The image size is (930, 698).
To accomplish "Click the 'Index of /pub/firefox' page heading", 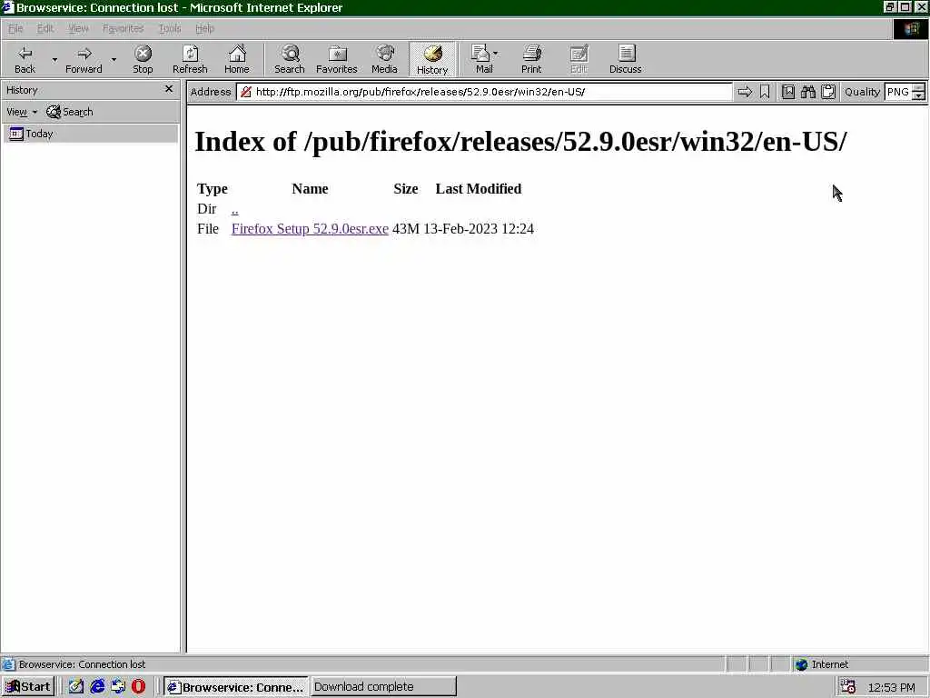I will pyautogui.click(x=520, y=142).
